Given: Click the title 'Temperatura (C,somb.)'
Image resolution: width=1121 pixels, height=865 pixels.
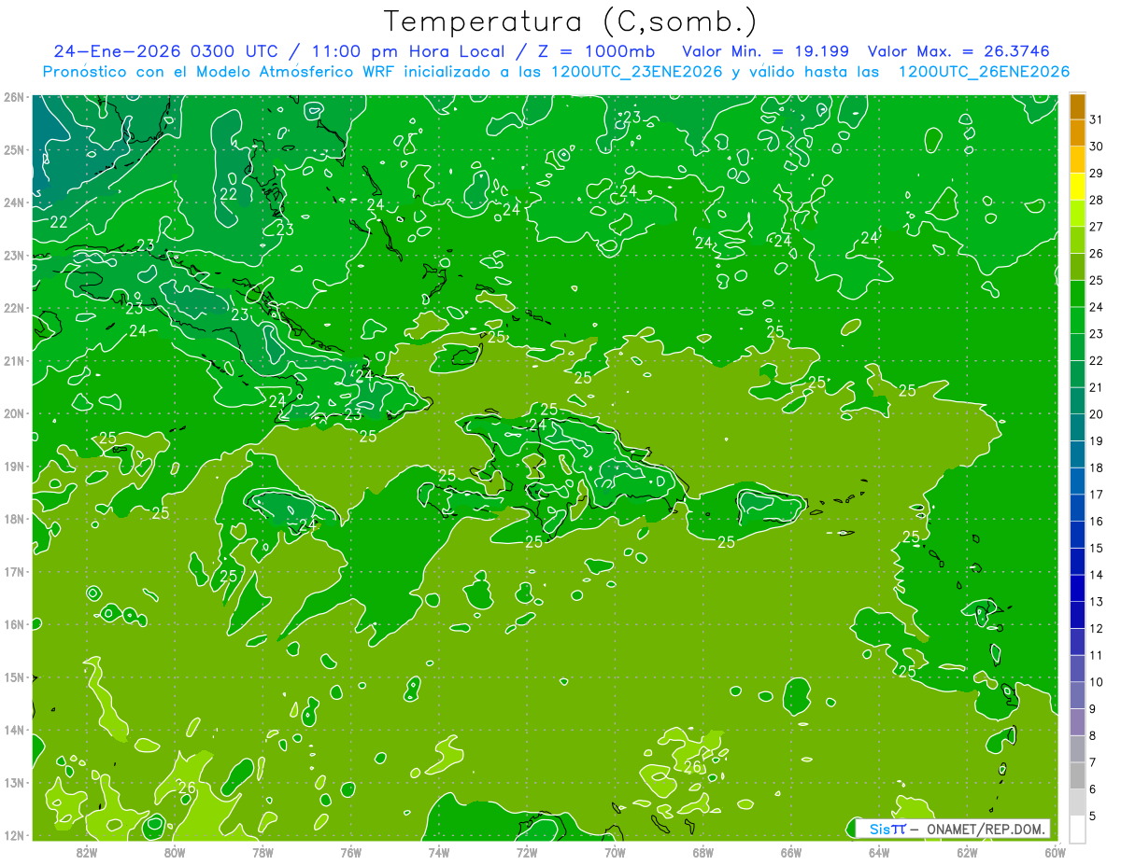Looking at the screenshot, I should (570, 21).
